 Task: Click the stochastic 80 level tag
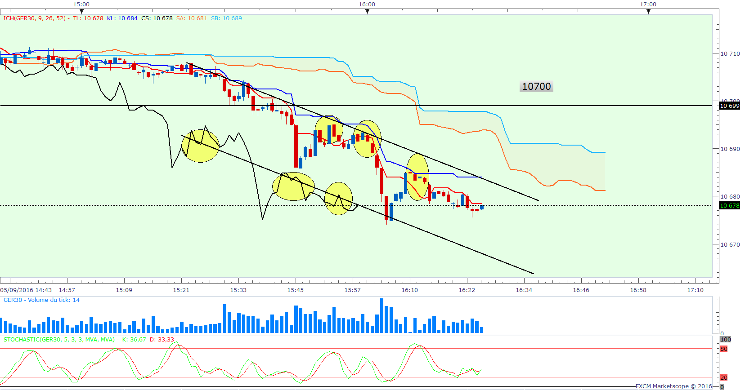pyautogui.click(x=724, y=349)
